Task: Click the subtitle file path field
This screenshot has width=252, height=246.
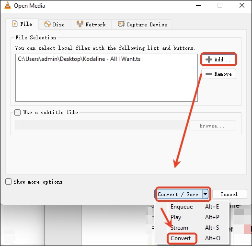Action: click(101, 125)
